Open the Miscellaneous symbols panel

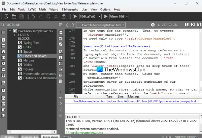point(3,52)
